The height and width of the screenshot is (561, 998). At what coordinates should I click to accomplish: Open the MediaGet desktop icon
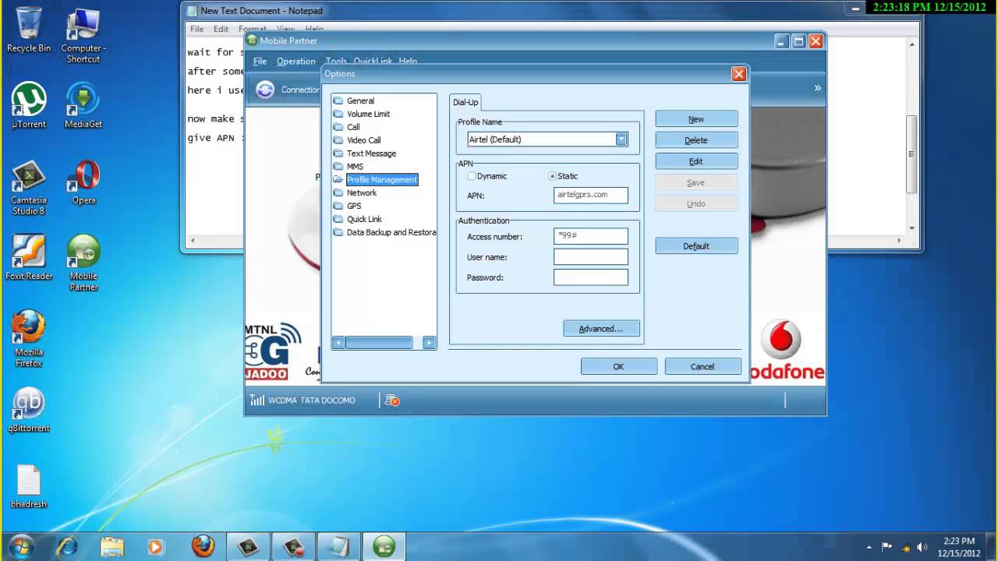point(83,105)
